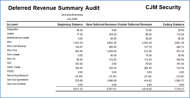Click the All Active Branches subtitle

[72, 15]
